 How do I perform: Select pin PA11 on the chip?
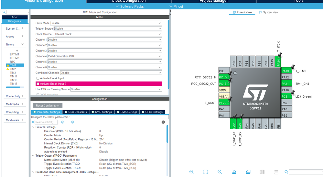pyautogui.click(x=286, y=84)
